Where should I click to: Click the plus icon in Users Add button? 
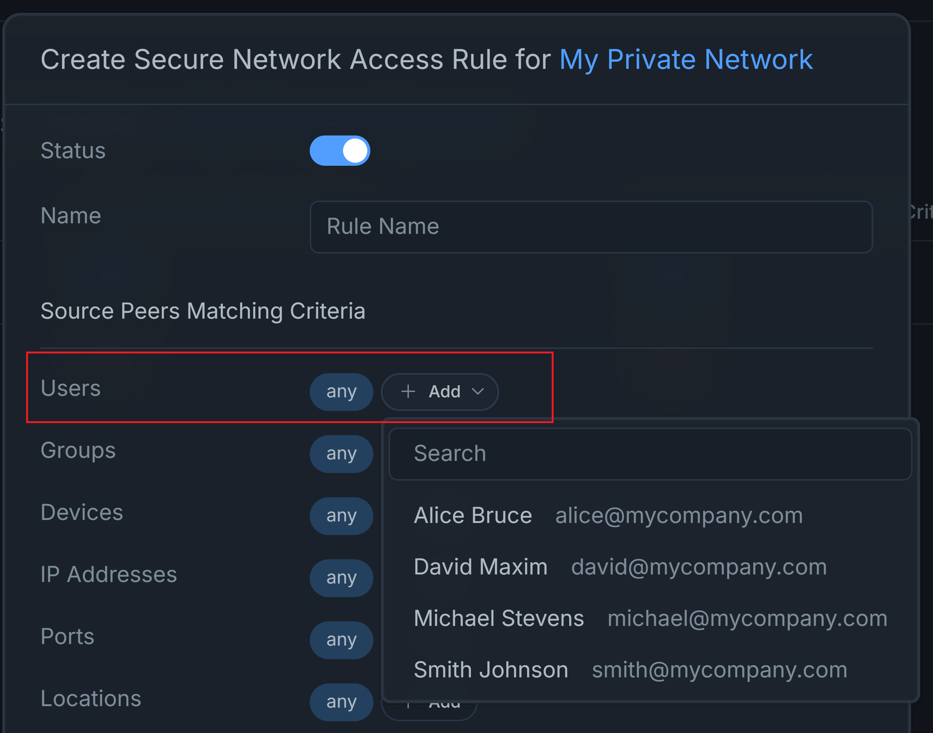408,391
